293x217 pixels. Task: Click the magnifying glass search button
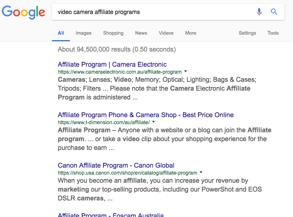pos(274,12)
